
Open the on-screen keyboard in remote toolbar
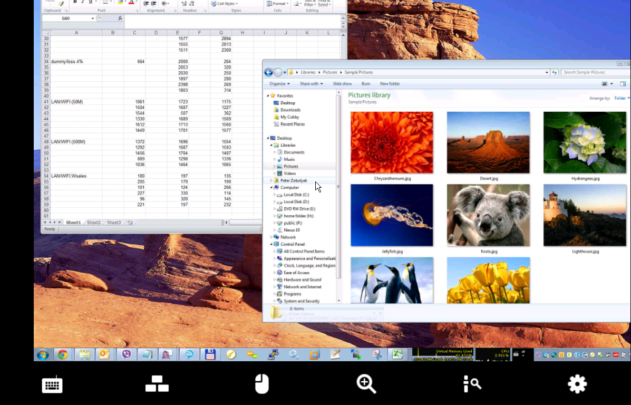52,384
